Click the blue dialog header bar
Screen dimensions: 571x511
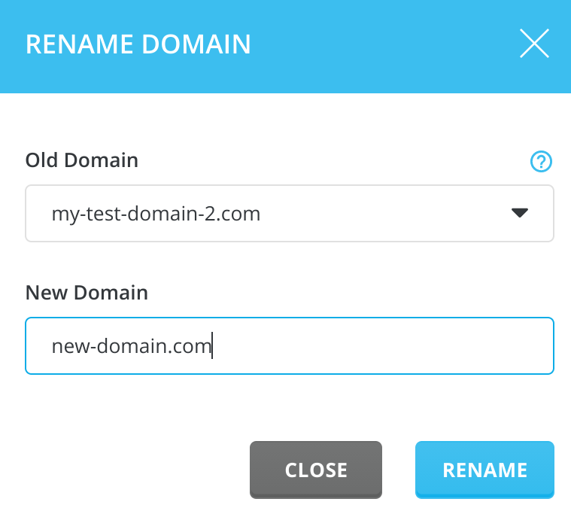[x=376, y=45]
